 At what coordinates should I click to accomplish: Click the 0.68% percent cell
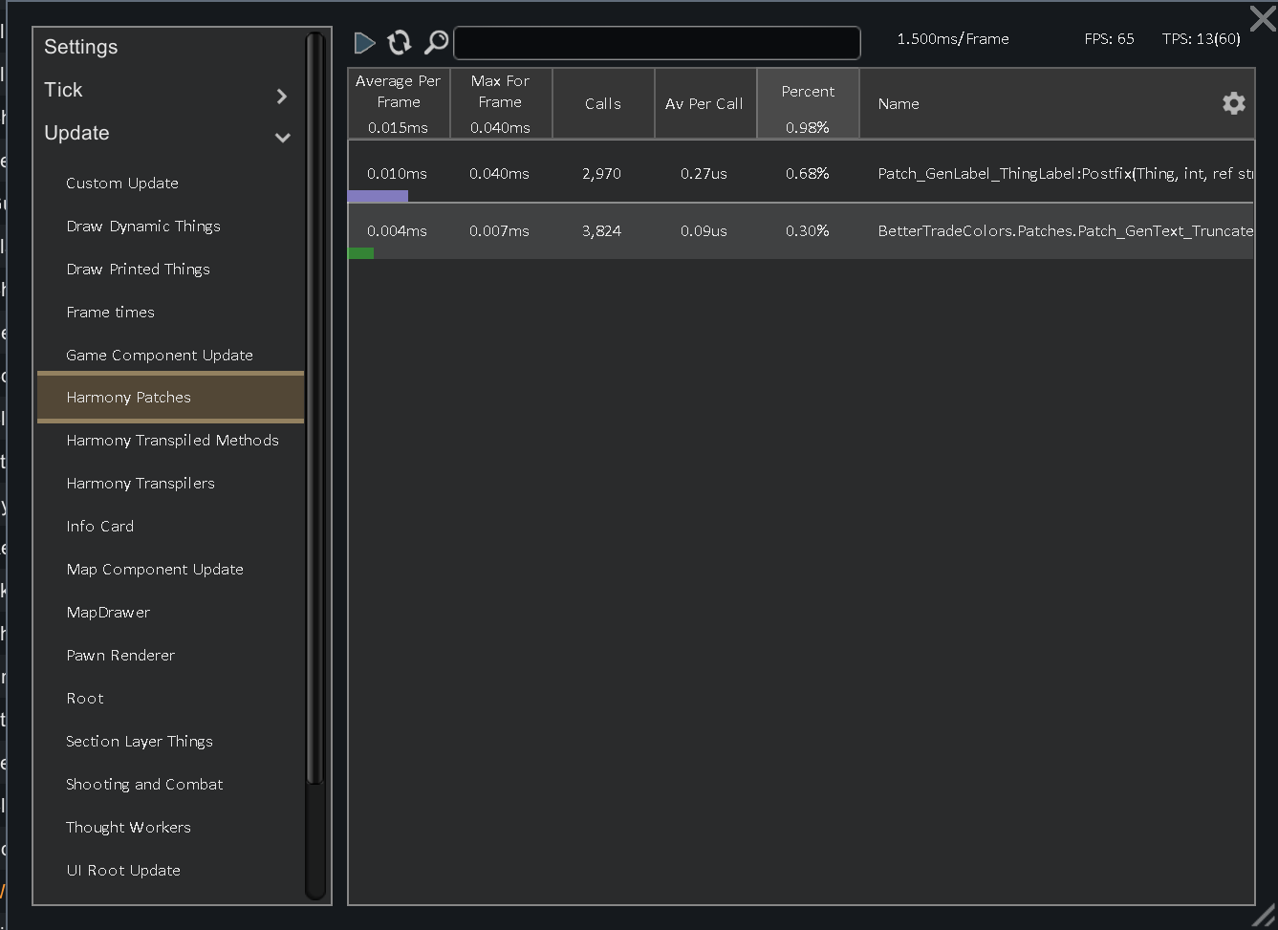(x=808, y=174)
